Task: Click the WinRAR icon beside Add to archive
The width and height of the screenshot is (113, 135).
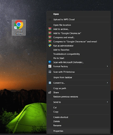Action: click(x=50, y=29)
